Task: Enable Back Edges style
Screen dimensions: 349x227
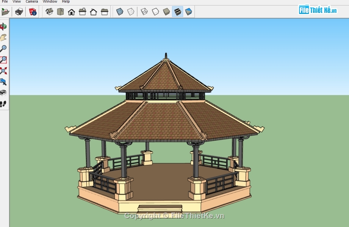Action: [x=131, y=12]
